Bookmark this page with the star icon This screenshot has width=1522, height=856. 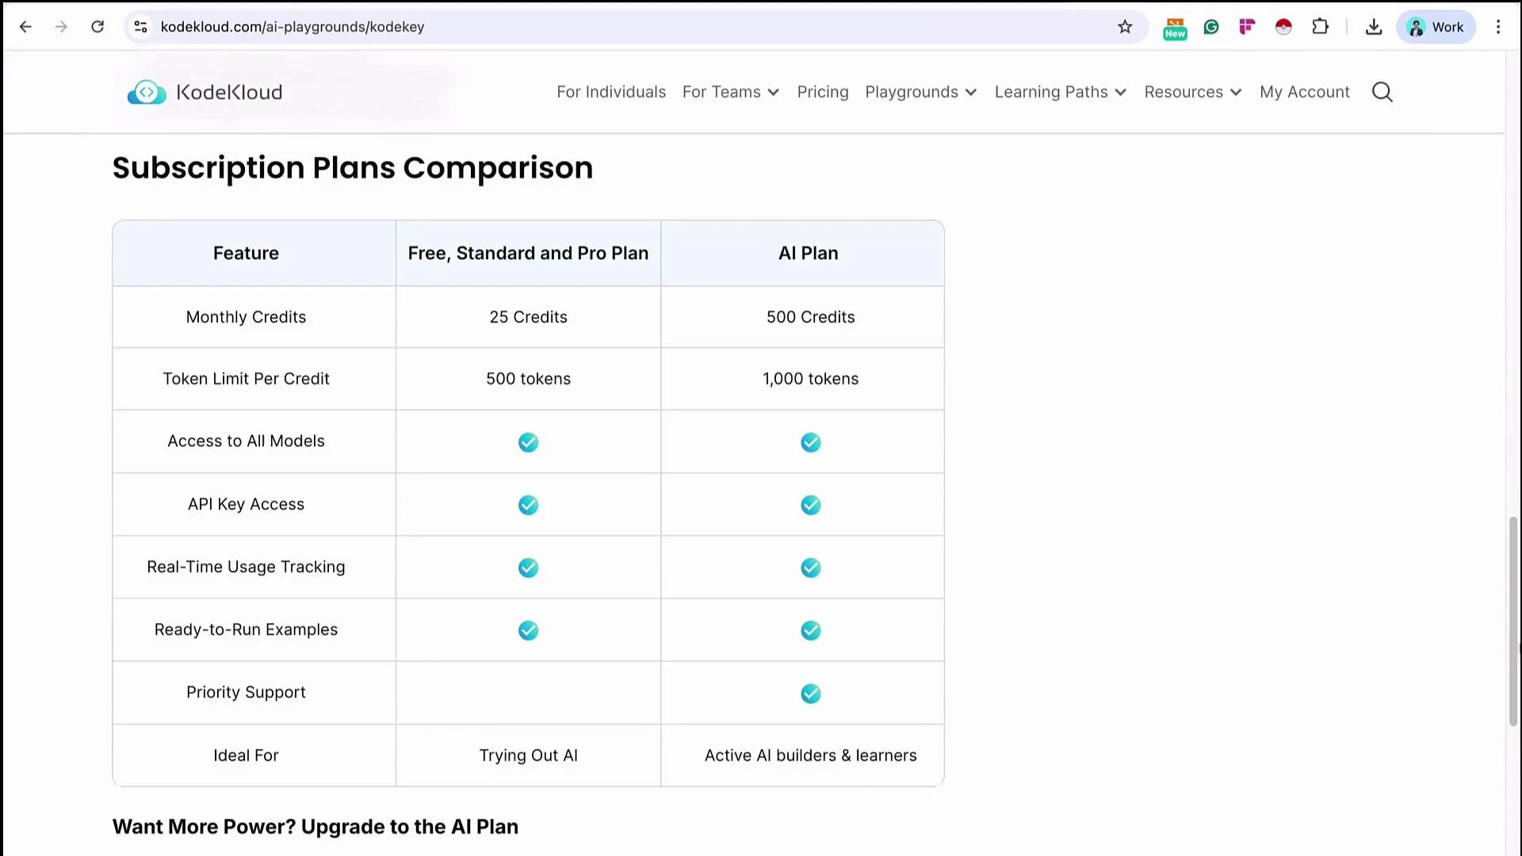click(x=1125, y=27)
